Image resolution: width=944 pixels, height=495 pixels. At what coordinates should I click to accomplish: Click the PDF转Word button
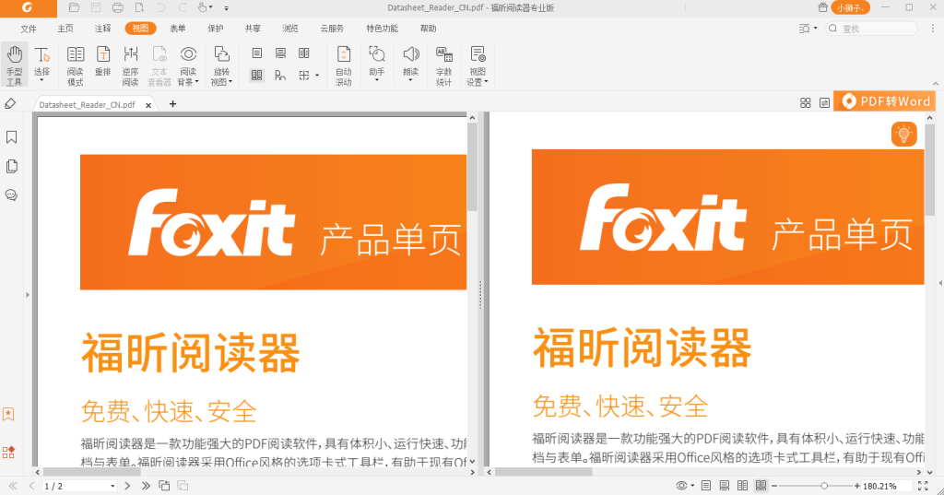coord(884,101)
